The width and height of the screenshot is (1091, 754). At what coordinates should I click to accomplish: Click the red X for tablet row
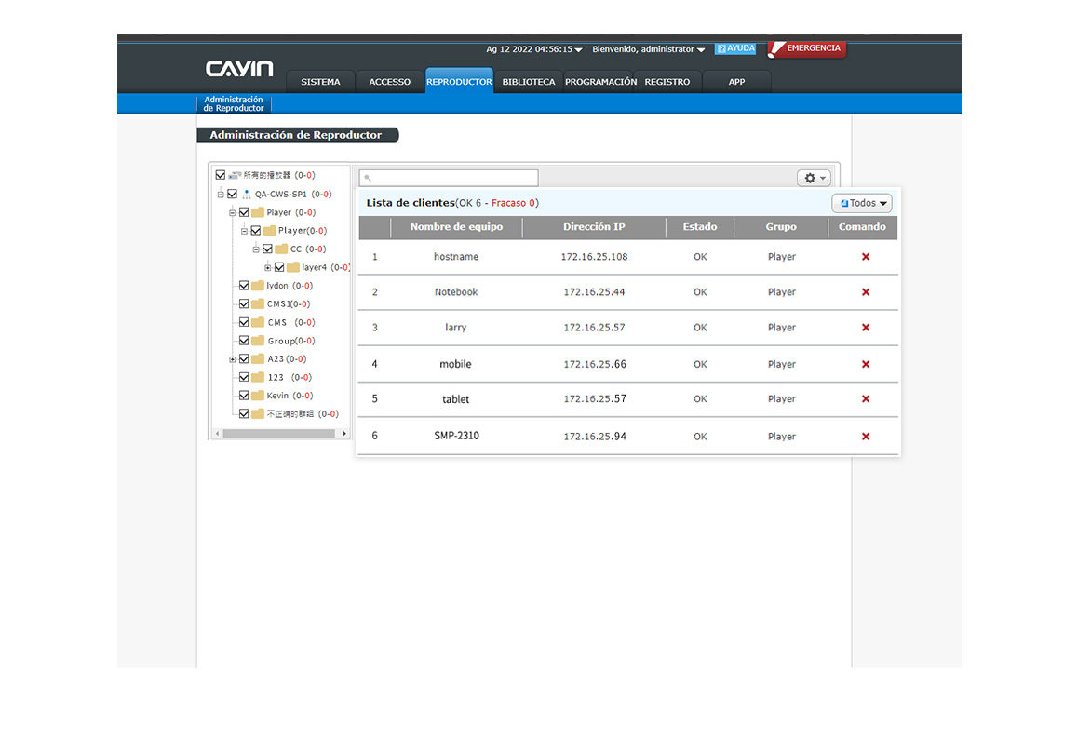click(x=866, y=399)
